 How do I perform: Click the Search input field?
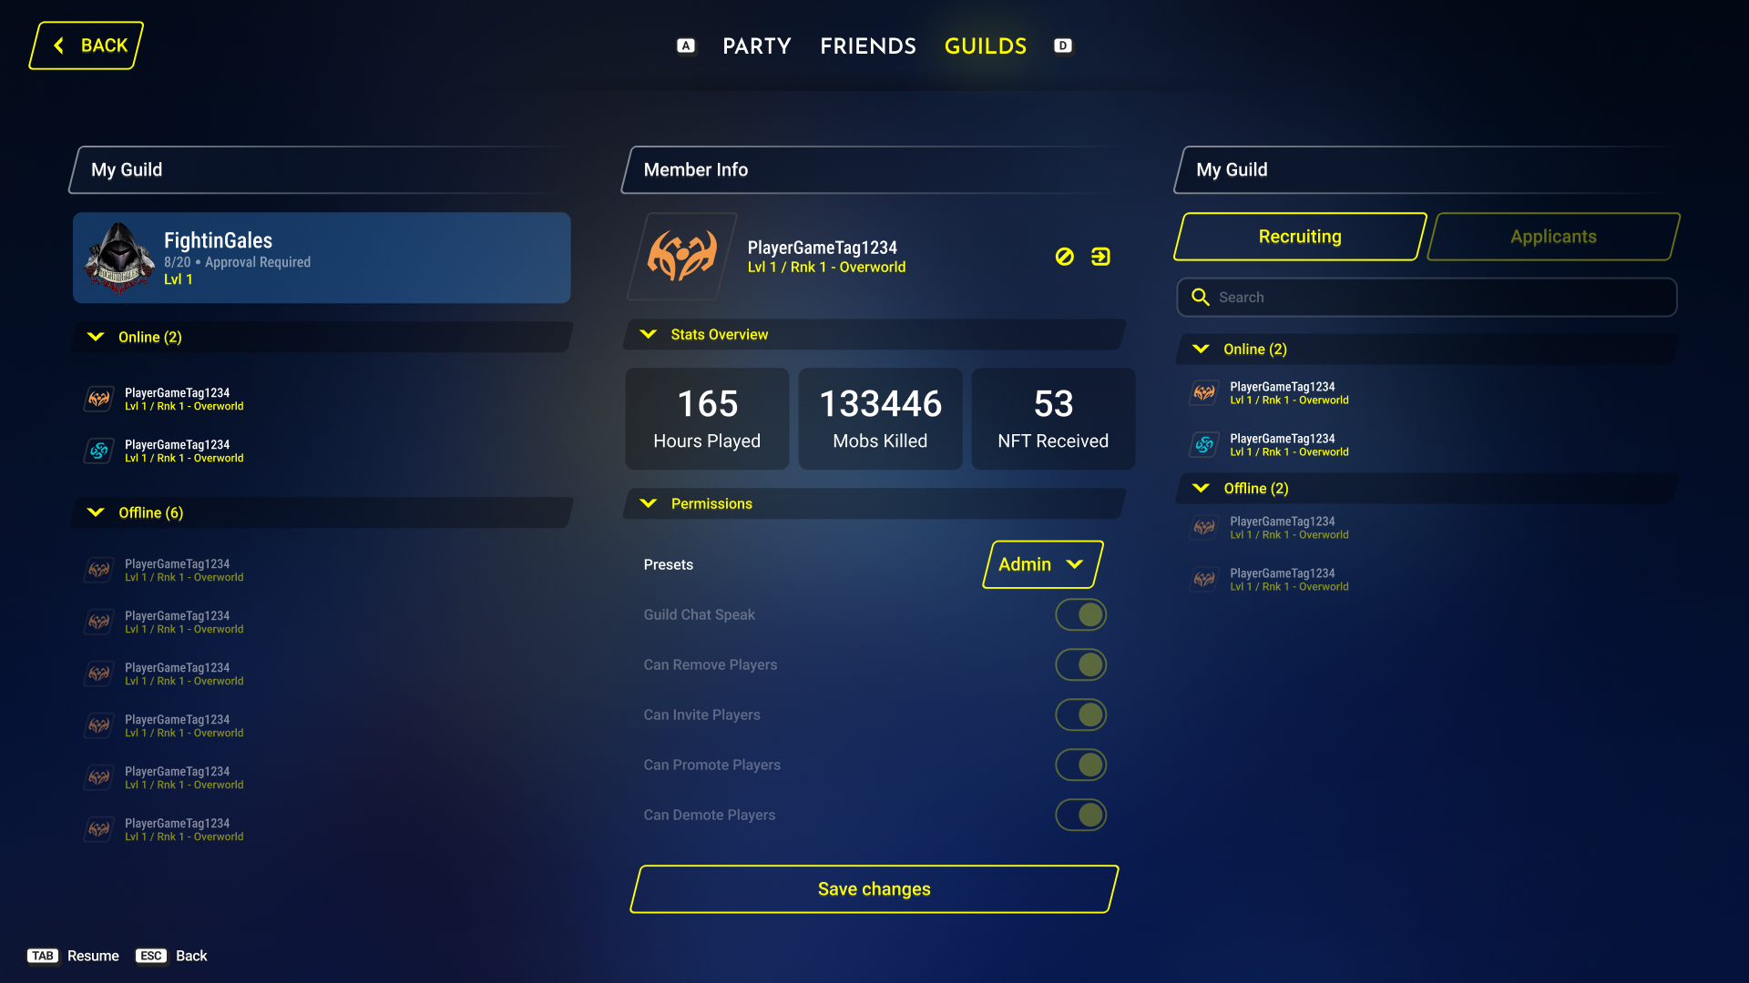coord(1427,298)
